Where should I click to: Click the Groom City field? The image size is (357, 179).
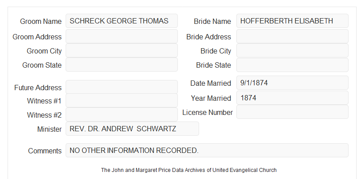click(122, 50)
